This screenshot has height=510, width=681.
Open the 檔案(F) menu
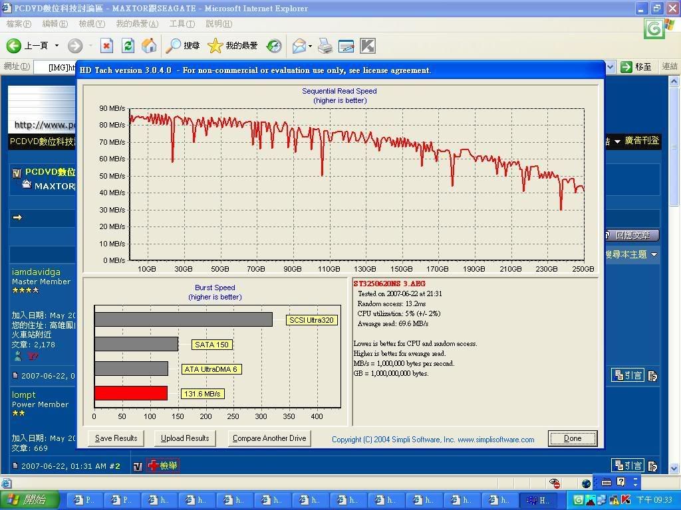(x=19, y=24)
